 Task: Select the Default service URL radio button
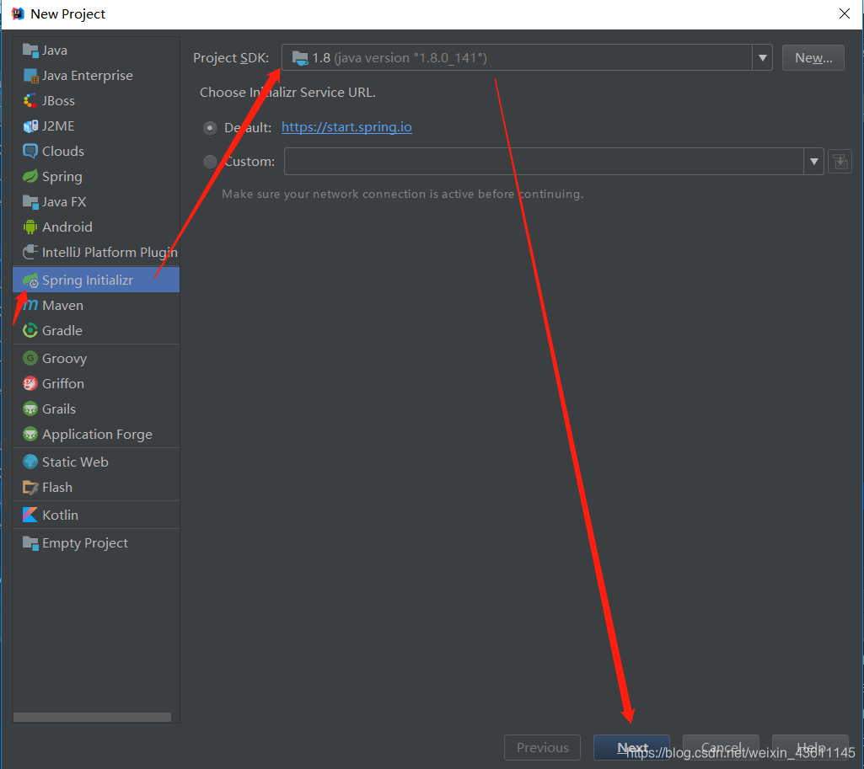pyautogui.click(x=210, y=128)
